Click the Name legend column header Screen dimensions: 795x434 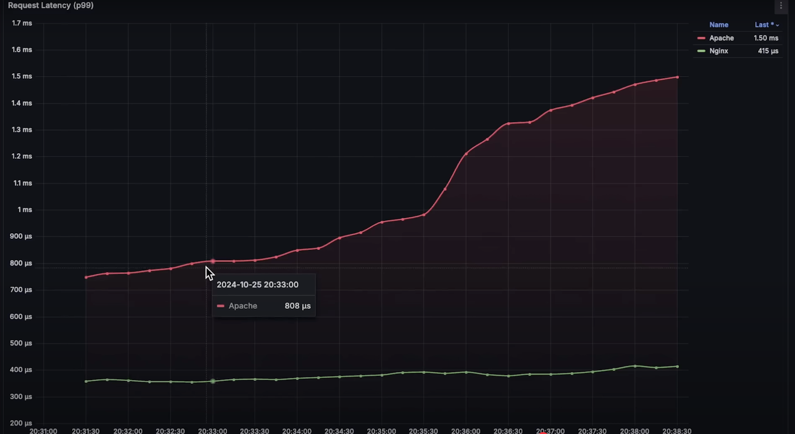pyautogui.click(x=719, y=25)
